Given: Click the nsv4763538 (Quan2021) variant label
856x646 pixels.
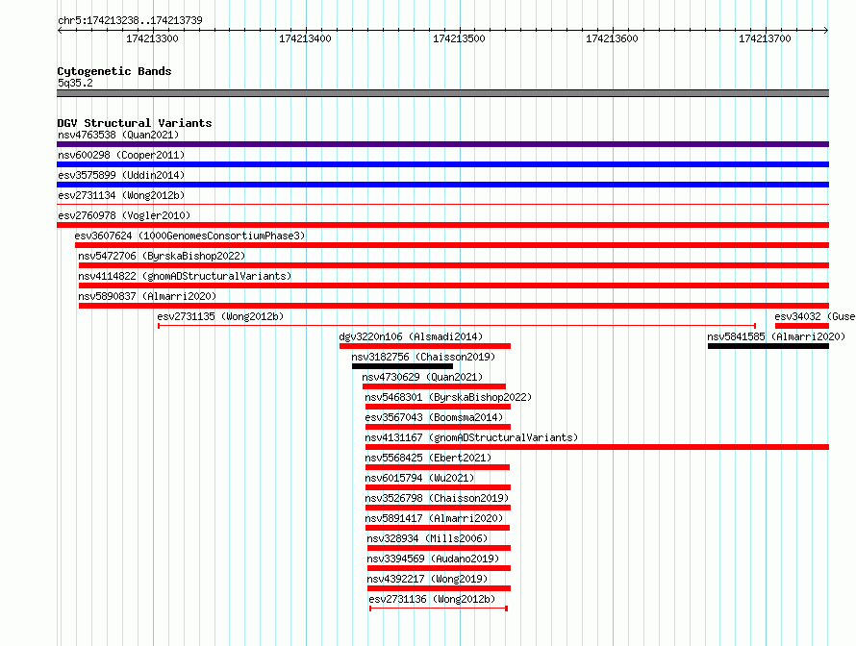Looking at the screenshot, I should click(x=118, y=135).
